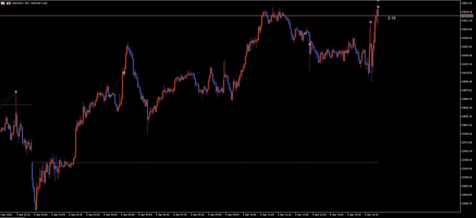Select the orange diamond marker at the latest candle high
The width and height of the screenshot is (476, 218).
pyautogui.click(x=378, y=7)
